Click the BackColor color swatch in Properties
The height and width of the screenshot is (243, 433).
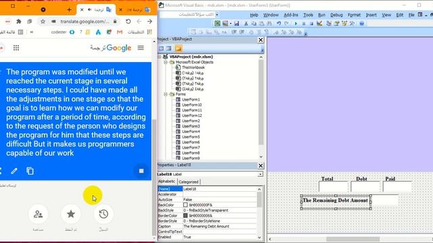pyautogui.click(x=185, y=205)
